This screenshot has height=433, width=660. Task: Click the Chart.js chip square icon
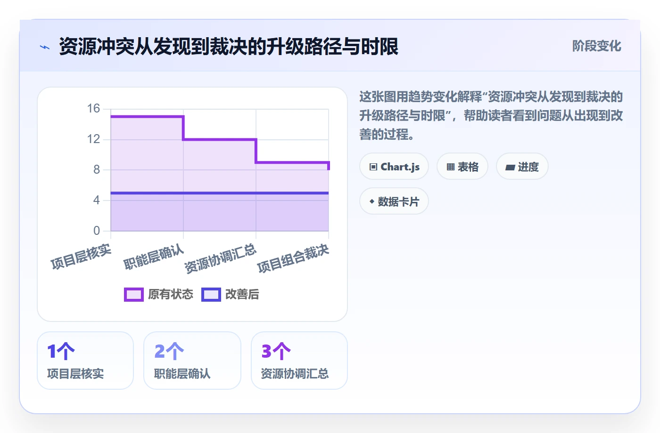[373, 167]
